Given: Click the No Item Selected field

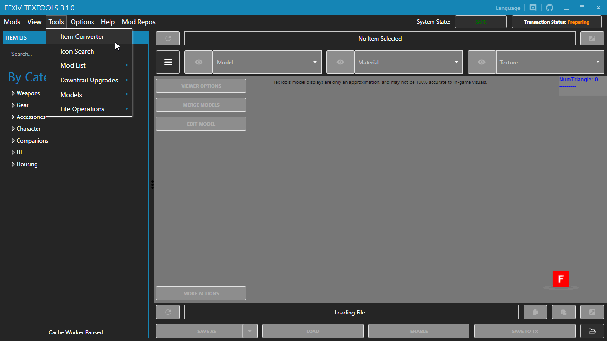Looking at the screenshot, I should tap(380, 38).
